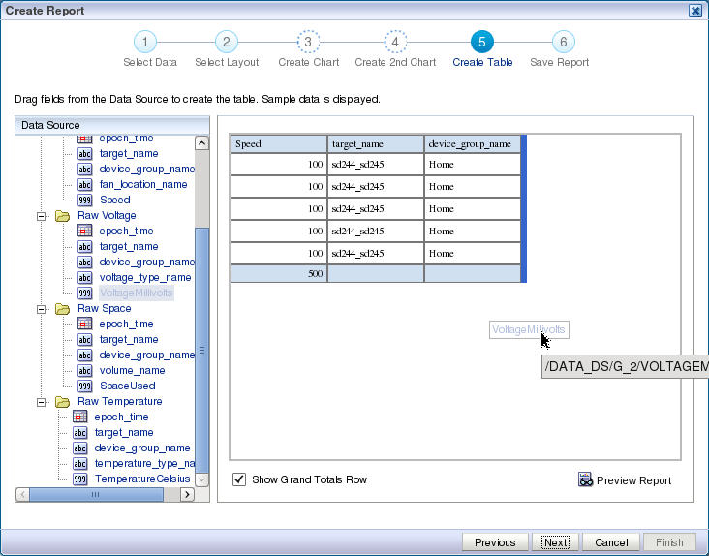The width and height of the screenshot is (709, 556).
Task: Click the Next button
Action: [x=555, y=542]
